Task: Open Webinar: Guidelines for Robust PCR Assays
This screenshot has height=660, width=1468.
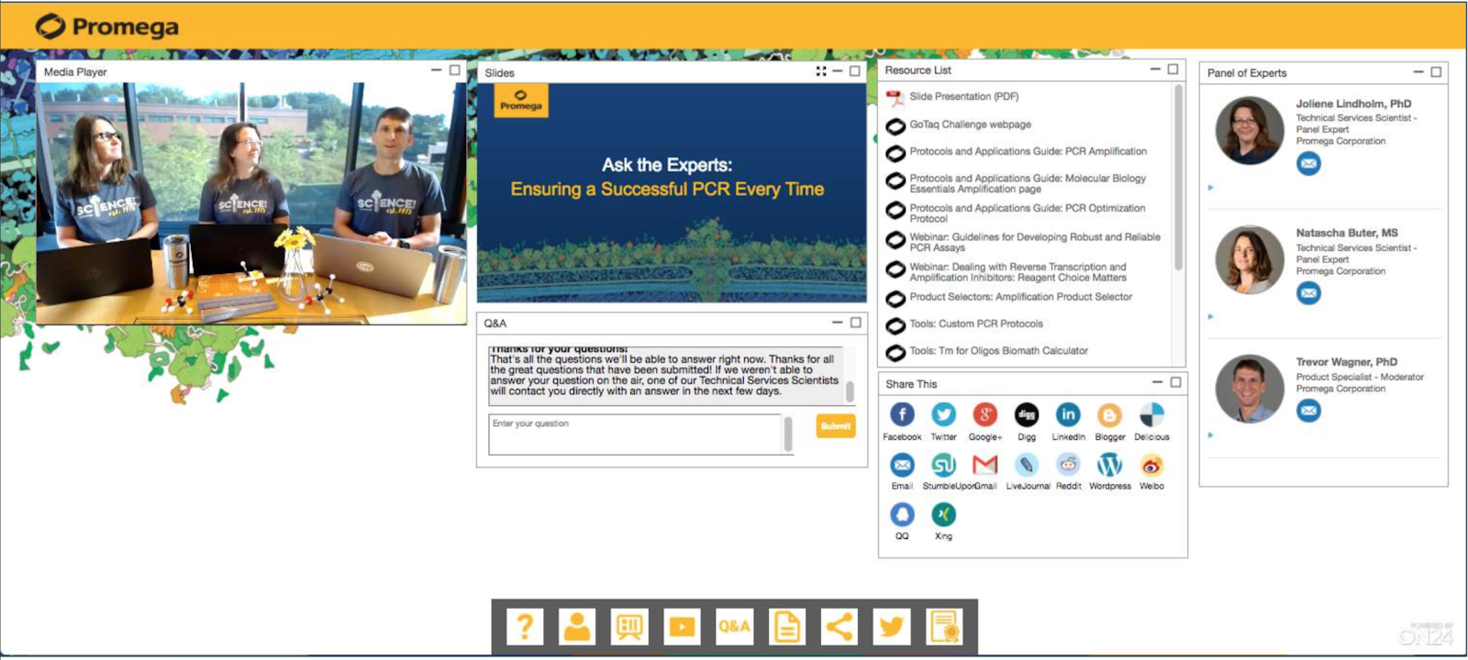Action: click(1035, 242)
